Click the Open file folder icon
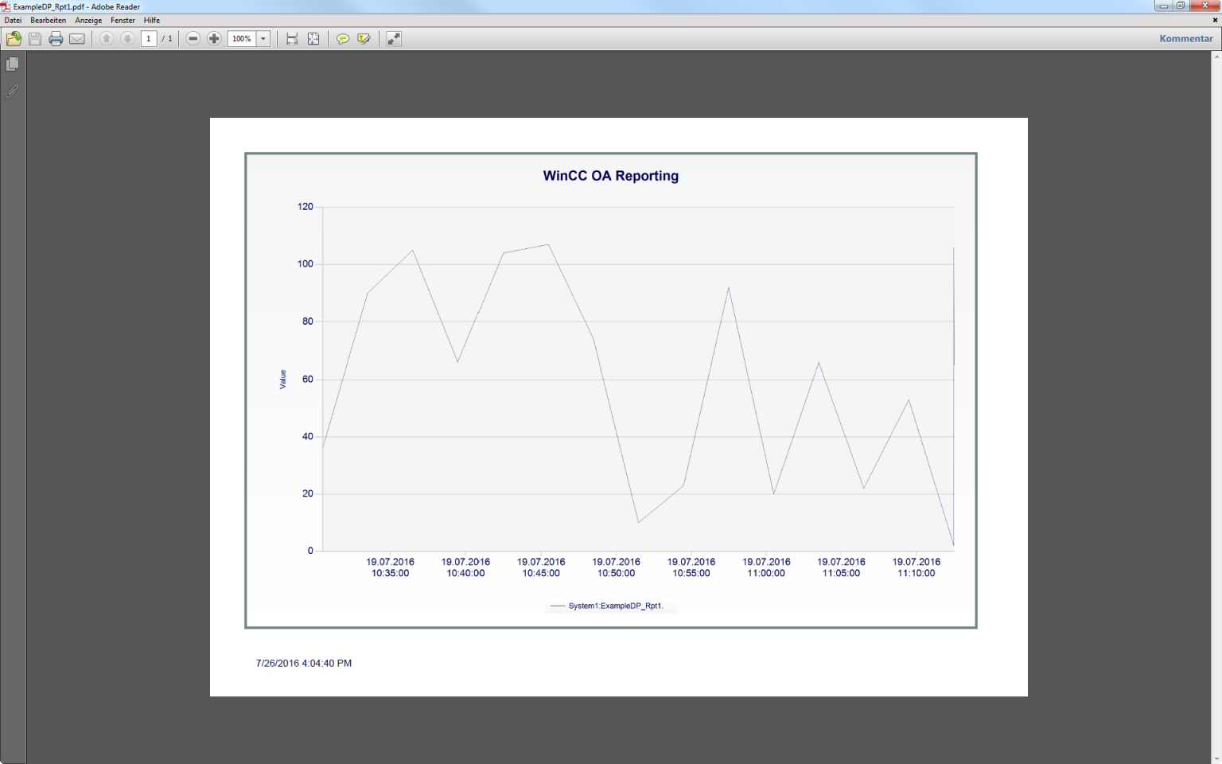This screenshot has height=764, width=1222. click(14, 38)
